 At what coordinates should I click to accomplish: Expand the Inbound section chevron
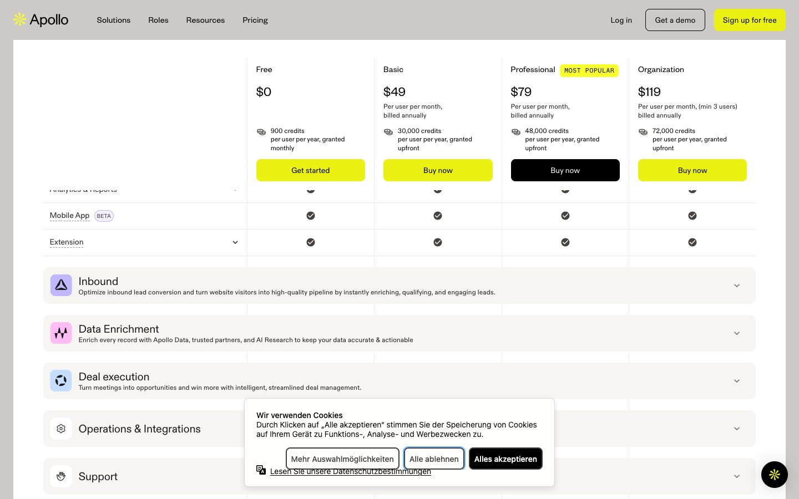coord(736,286)
